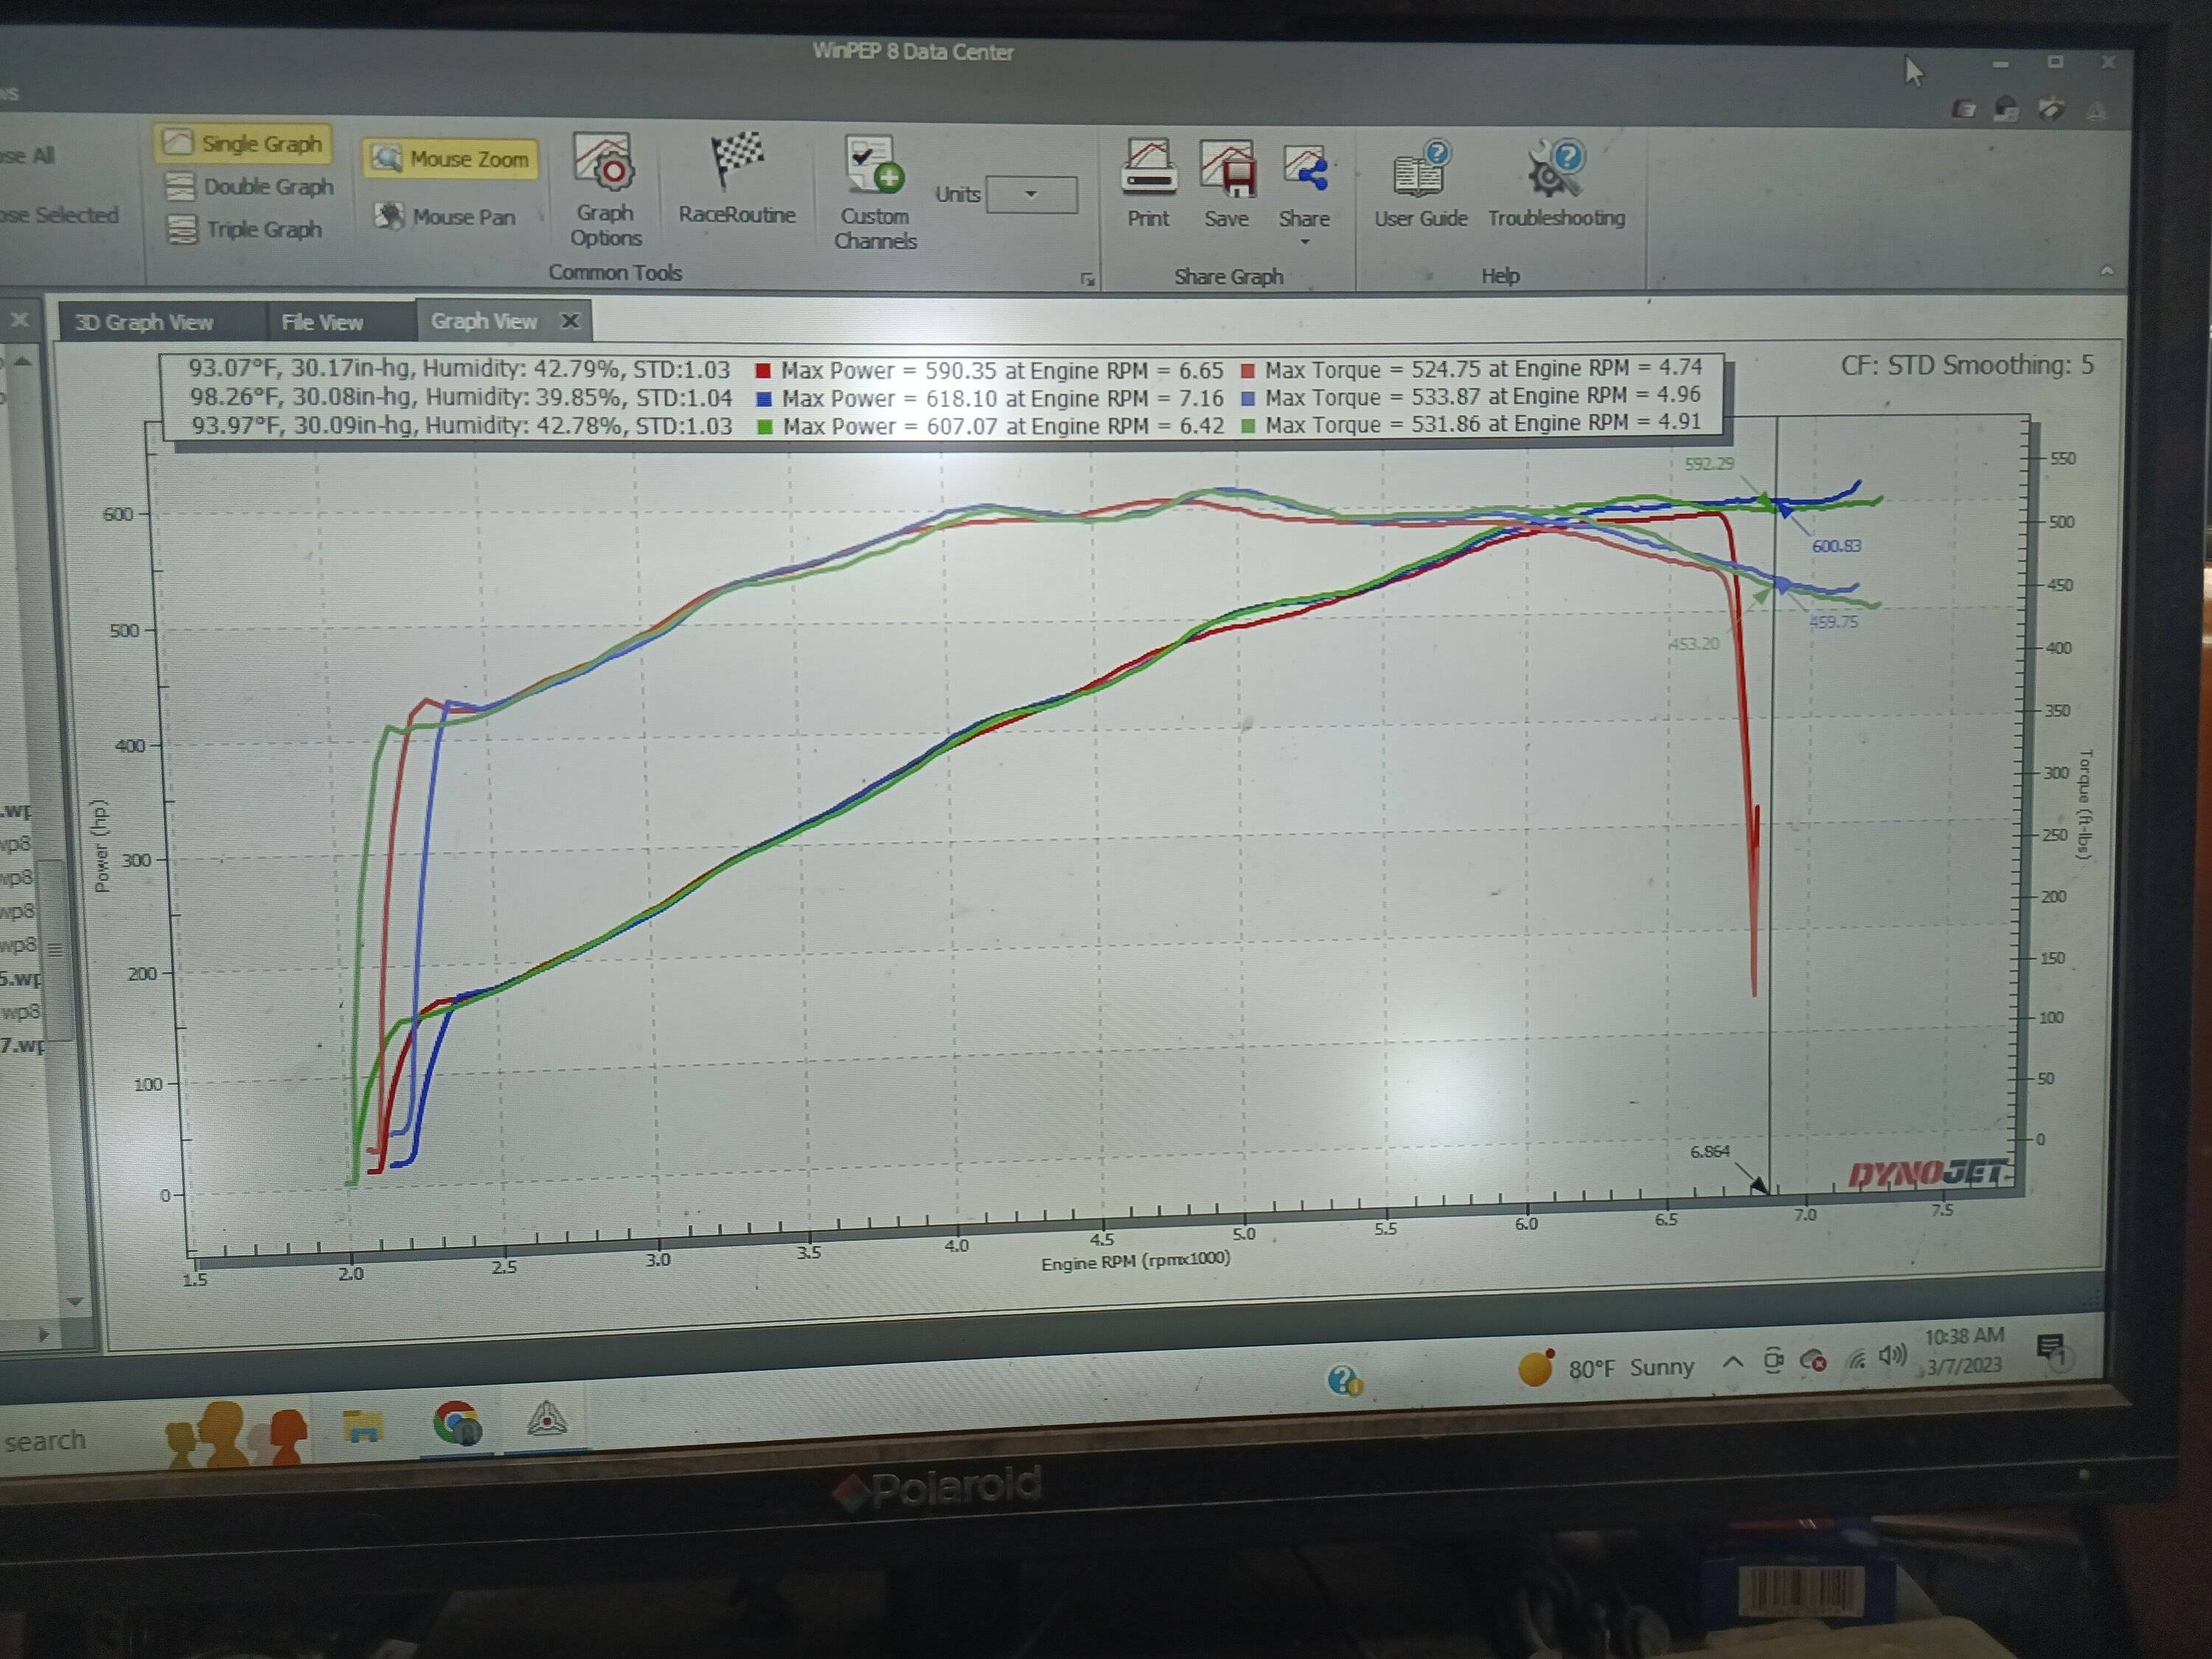Enable Mouse Pan mode
The height and width of the screenshot is (1659, 2212).
(x=445, y=216)
